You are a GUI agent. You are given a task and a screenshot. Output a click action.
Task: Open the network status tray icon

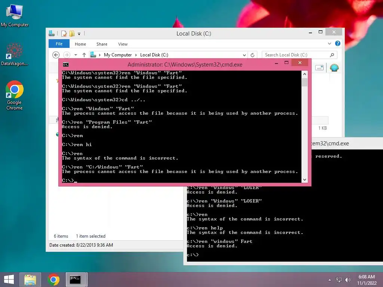click(x=338, y=280)
